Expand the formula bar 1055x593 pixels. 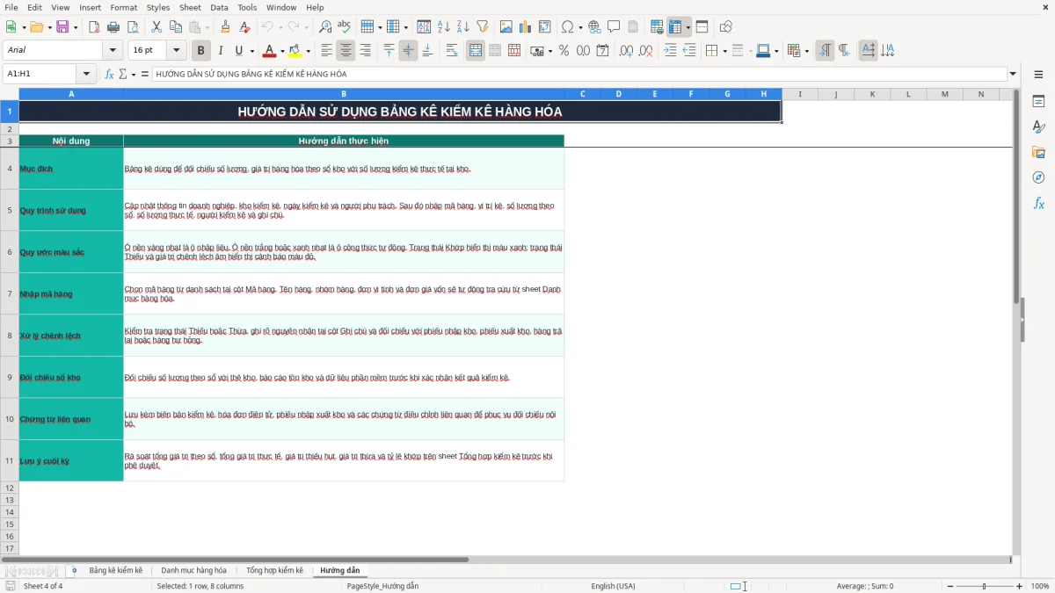click(1013, 74)
